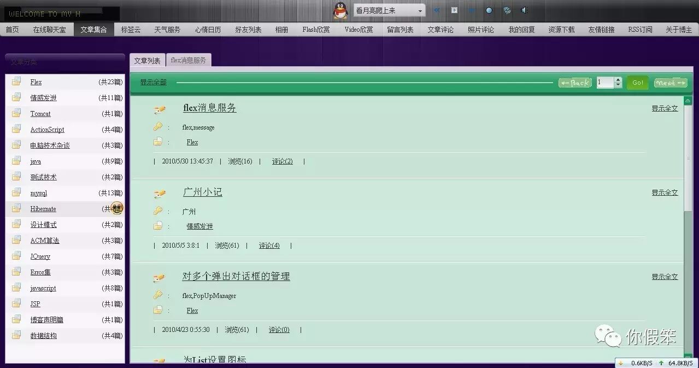699x368 pixels.
Task: Select the 文章集合 menu item
Action: click(94, 30)
